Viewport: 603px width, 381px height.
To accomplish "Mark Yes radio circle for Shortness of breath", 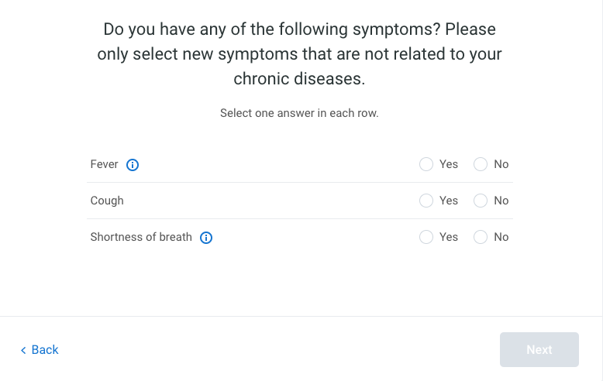I will click(426, 237).
